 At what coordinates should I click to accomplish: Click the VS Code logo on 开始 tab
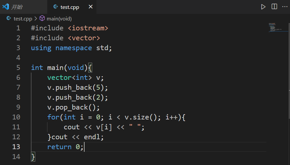tap(6, 7)
